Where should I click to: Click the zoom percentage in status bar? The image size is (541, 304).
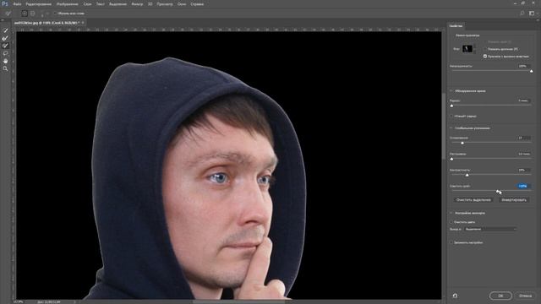(18, 302)
